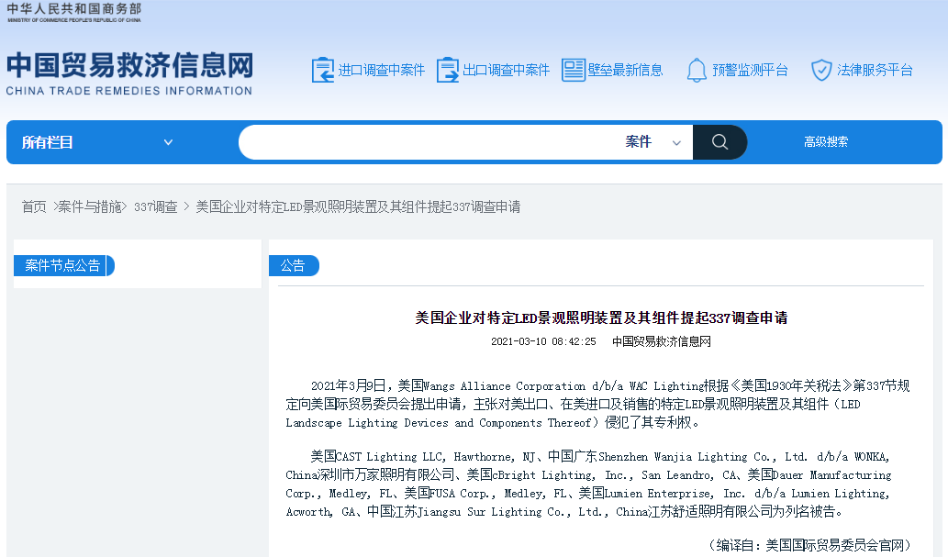Click the text 深圳市万家照明有限公司
This screenshot has height=557, width=948.
click(x=385, y=474)
